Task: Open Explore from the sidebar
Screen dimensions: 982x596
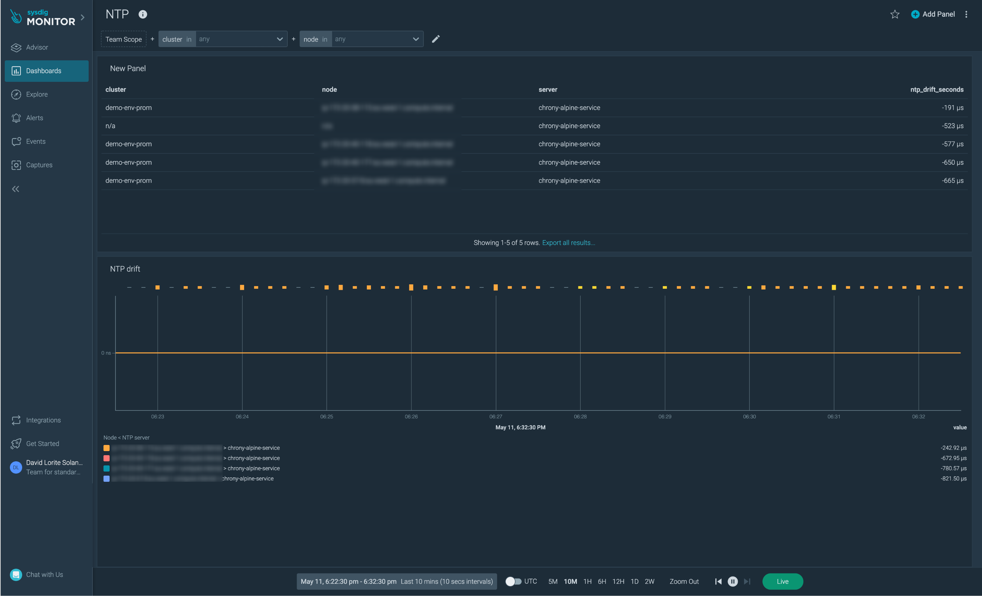Action: pos(38,94)
